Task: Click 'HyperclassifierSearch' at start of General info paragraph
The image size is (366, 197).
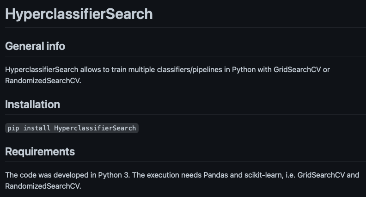Action: pyautogui.click(x=42, y=70)
